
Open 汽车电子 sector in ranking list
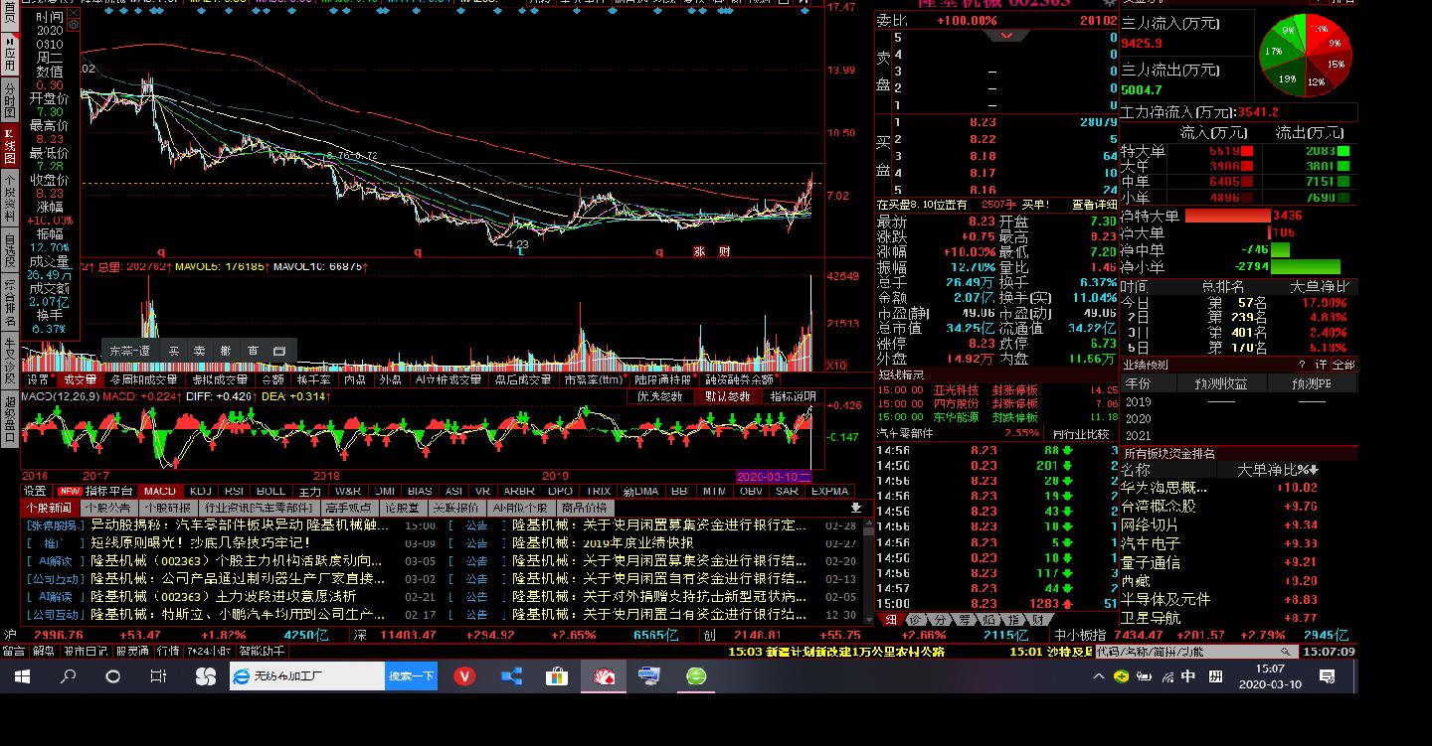pos(1151,543)
